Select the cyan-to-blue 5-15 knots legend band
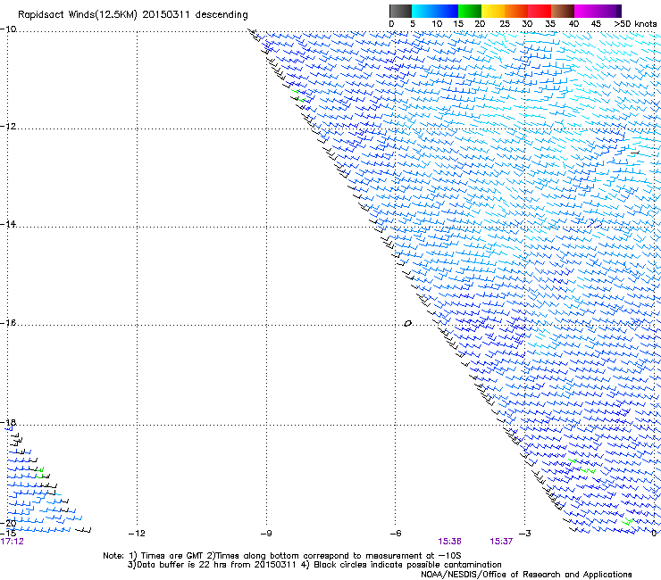 pyautogui.click(x=435, y=11)
